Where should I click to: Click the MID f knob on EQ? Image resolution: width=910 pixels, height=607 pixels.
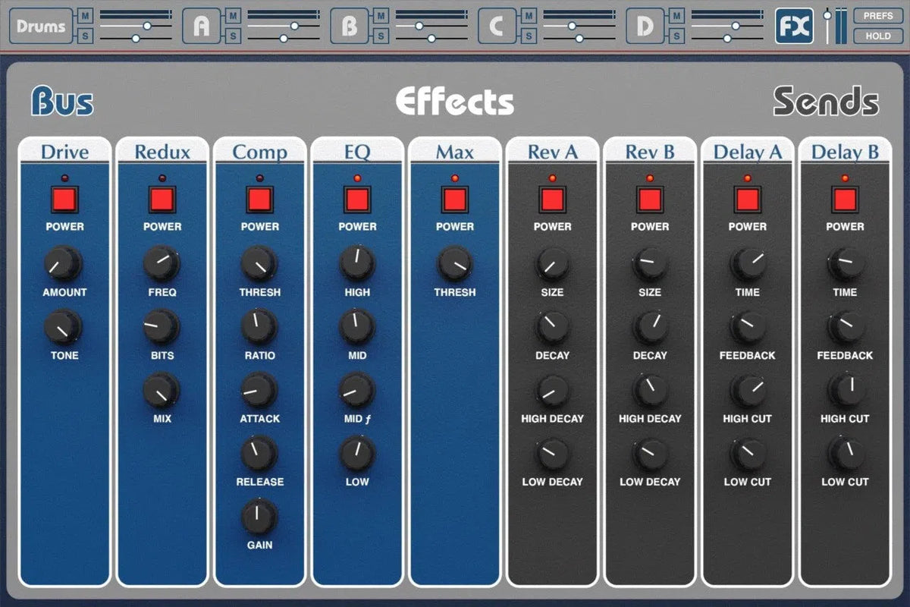coord(356,392)
